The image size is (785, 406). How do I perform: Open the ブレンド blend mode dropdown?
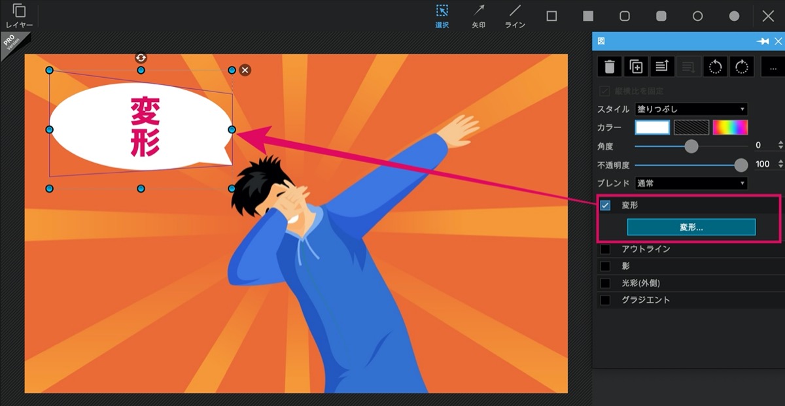point(691,184)
